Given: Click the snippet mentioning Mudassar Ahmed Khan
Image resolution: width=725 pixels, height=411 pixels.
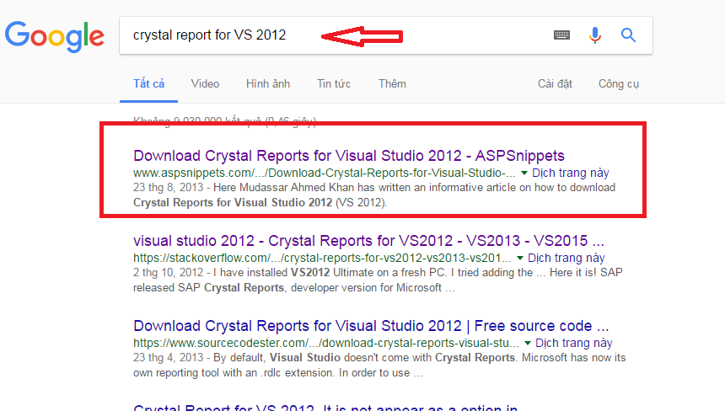Looking at the screenshot, I should [x=374, y=195].
